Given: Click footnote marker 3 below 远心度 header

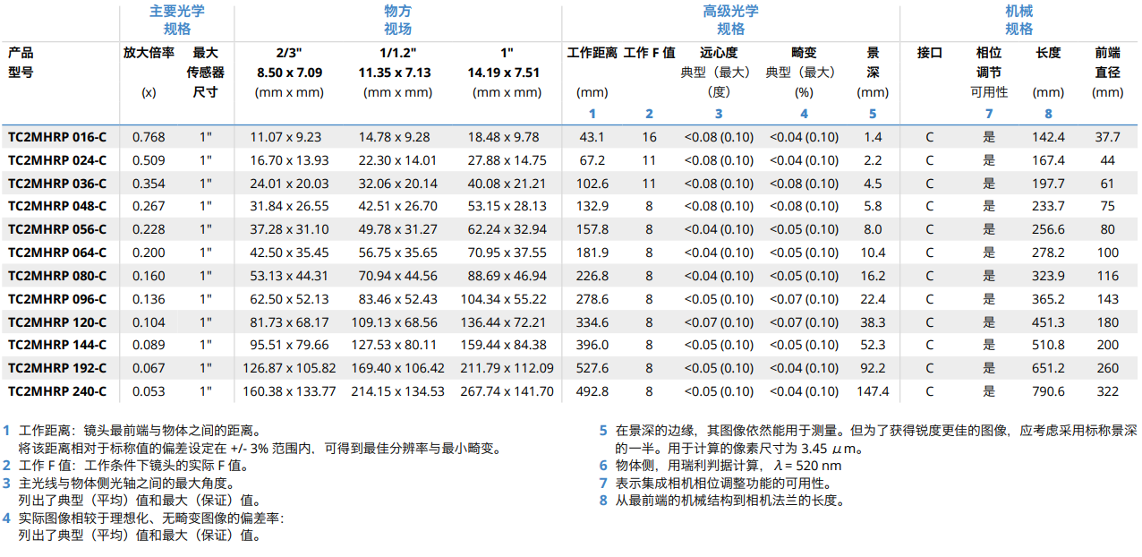Looking at the screenshot, I should [x=718, y=114].
